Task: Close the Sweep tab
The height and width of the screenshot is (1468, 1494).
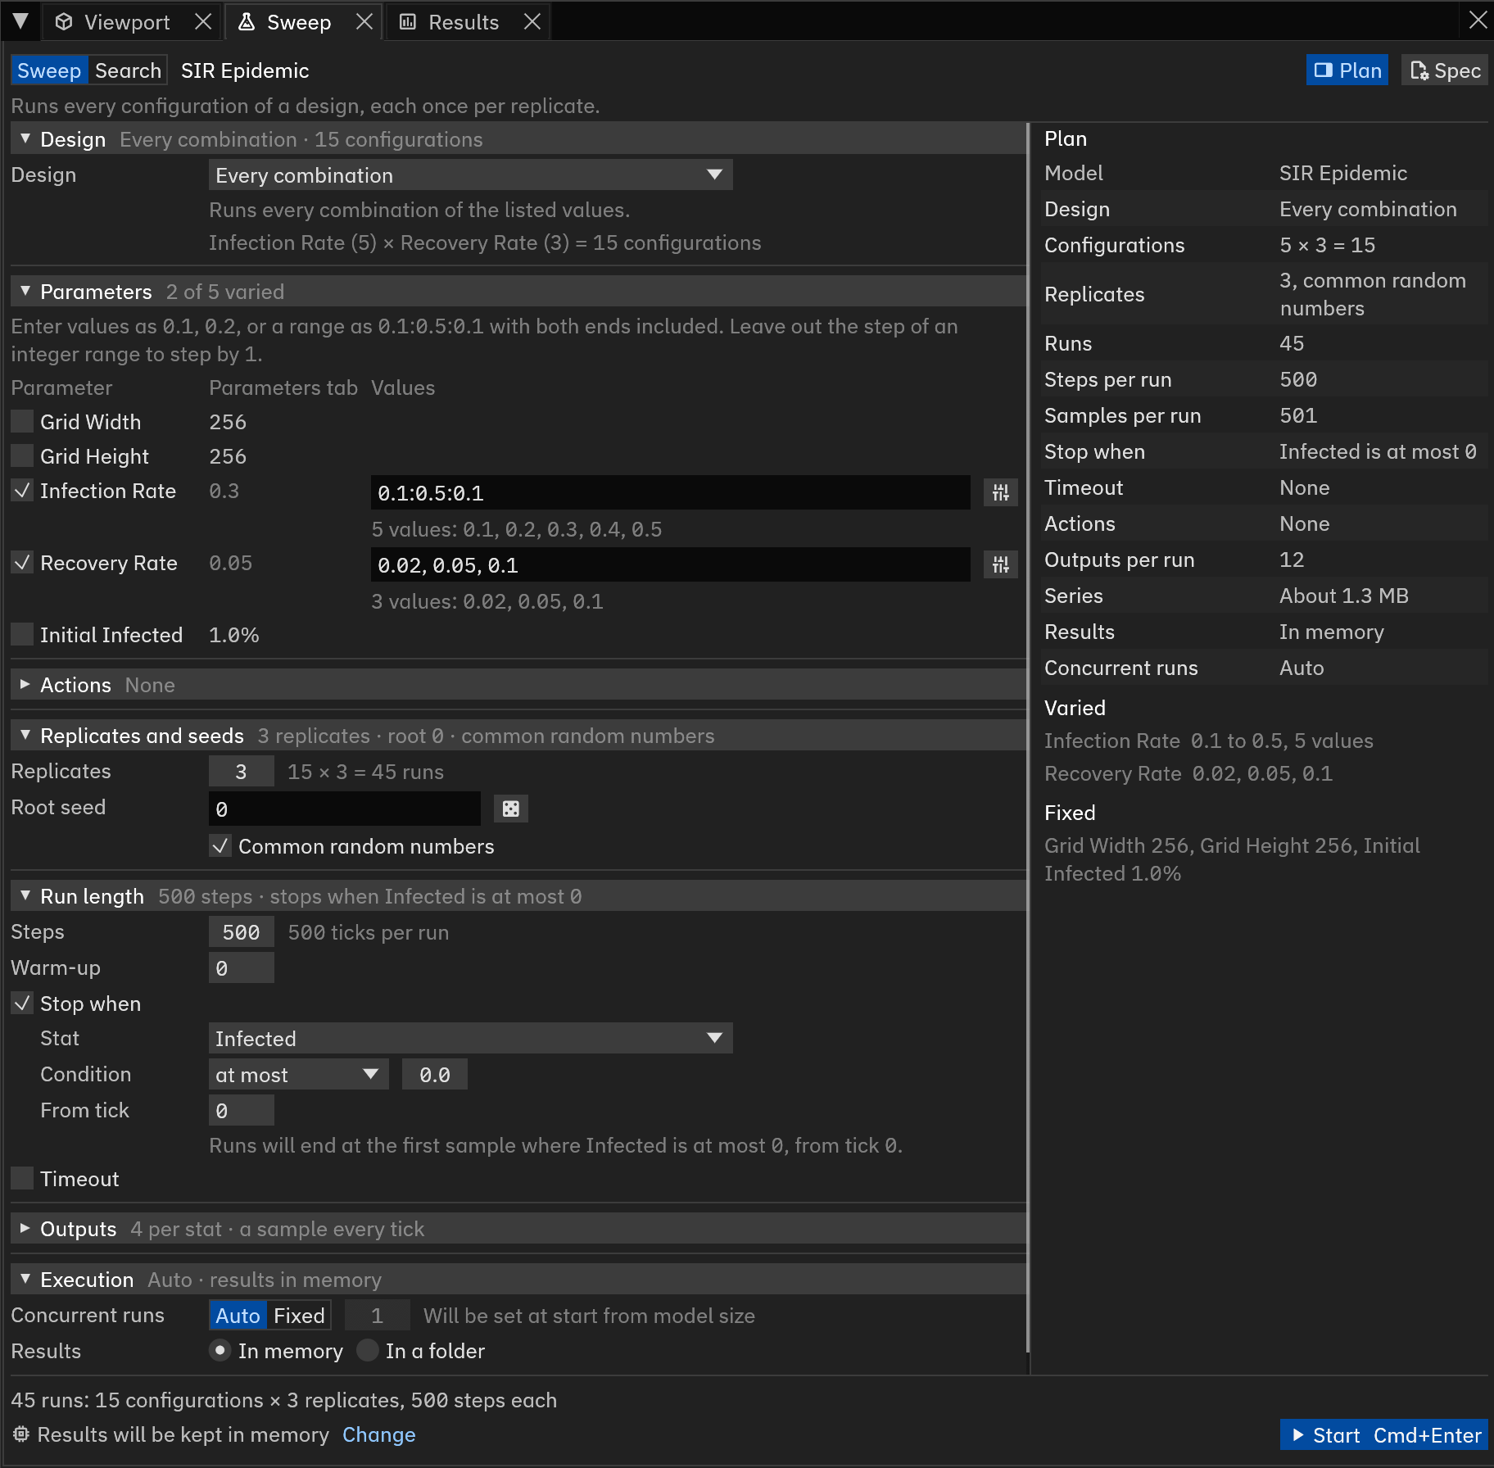Action: (364, 22)
